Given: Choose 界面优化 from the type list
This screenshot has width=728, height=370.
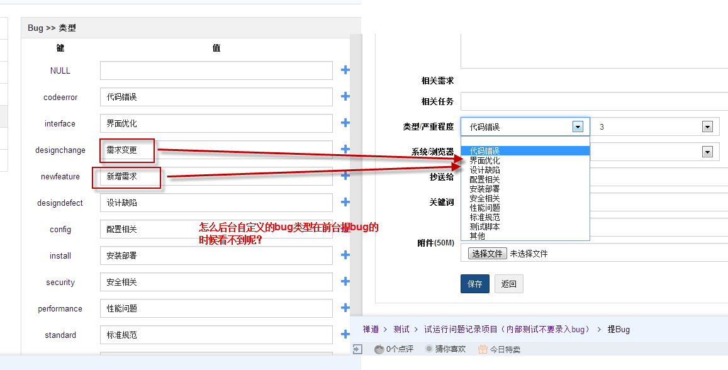Looking at the screenshot, I should coord(525,160).
